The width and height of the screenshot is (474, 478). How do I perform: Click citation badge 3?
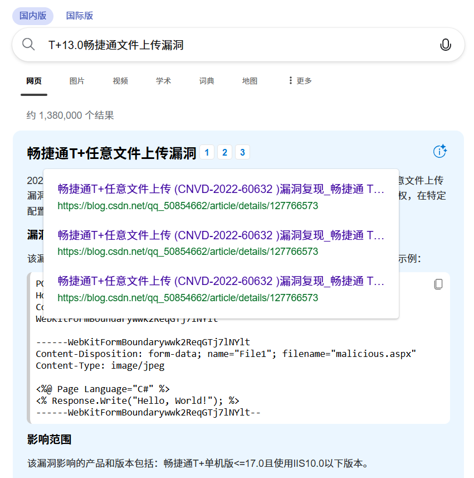coord(242,152)
